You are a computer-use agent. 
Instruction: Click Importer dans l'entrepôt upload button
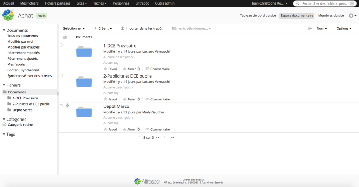pos(142,28)
